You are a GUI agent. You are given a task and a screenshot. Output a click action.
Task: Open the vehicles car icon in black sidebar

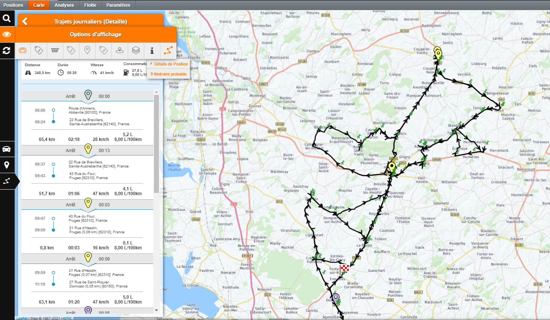(x=7, y=149)
